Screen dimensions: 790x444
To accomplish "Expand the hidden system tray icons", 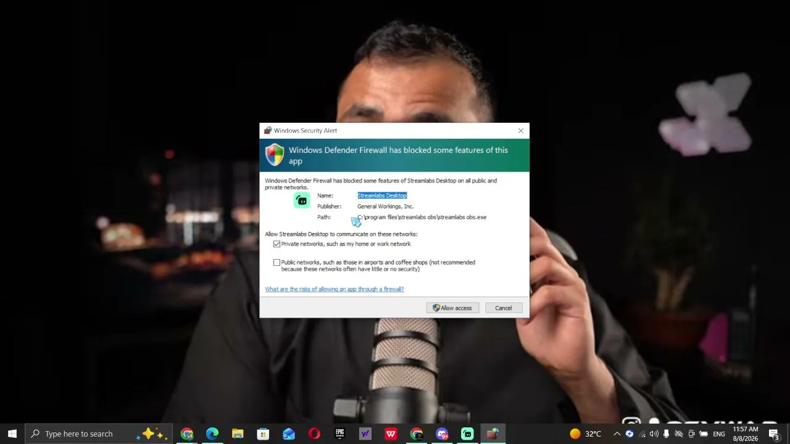I will pyautogui.click(x=617, y=434).
